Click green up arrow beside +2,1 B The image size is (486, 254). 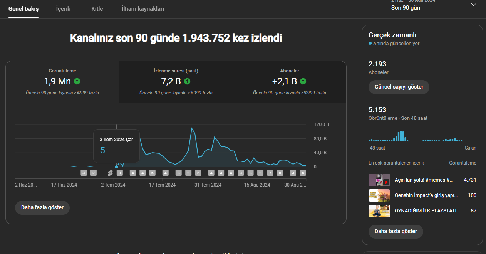click(x=303, y=81)
